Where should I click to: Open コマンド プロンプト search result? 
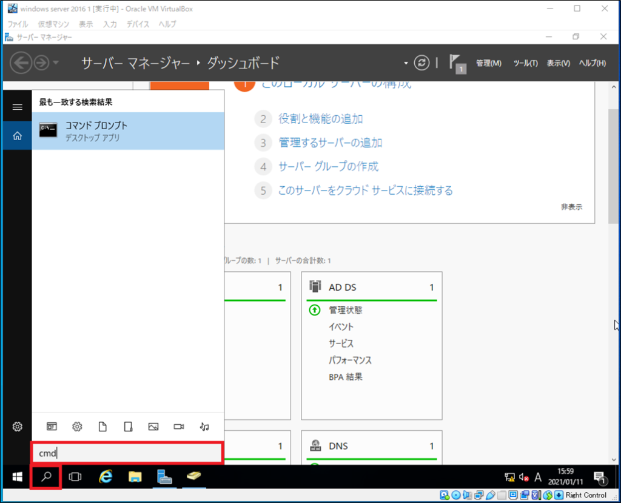tap(128, 131)
